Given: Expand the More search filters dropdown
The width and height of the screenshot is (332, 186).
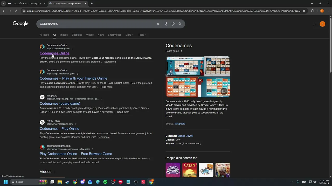Looking at the screenshot, I should pos(129,35).
